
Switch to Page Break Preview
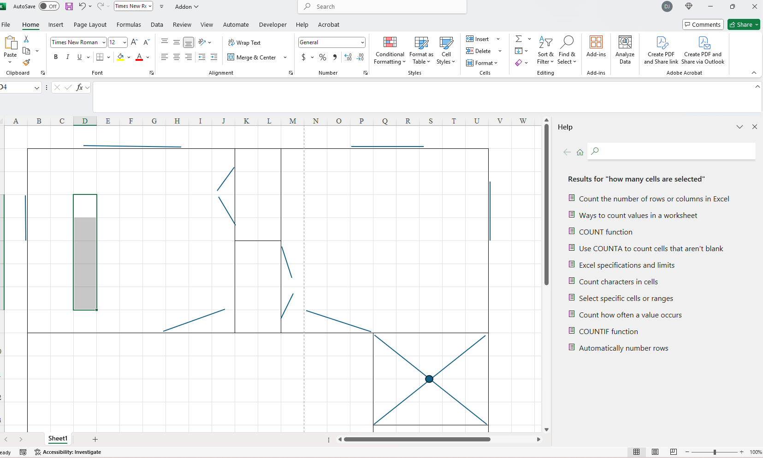point(674,452)
